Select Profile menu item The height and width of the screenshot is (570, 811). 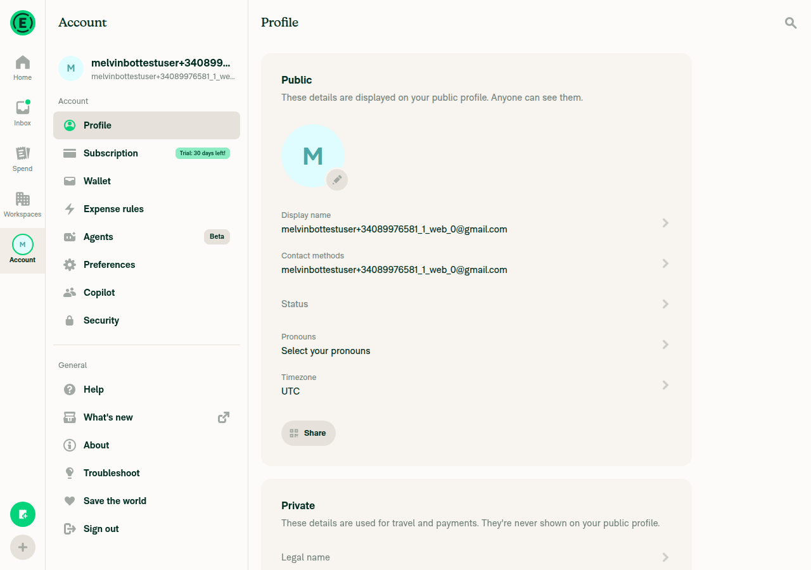point(146,125)
